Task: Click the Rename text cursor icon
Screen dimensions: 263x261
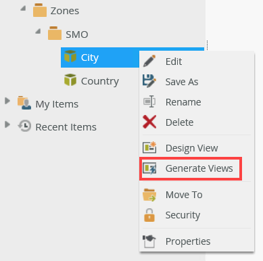Action: click(149, 101)
